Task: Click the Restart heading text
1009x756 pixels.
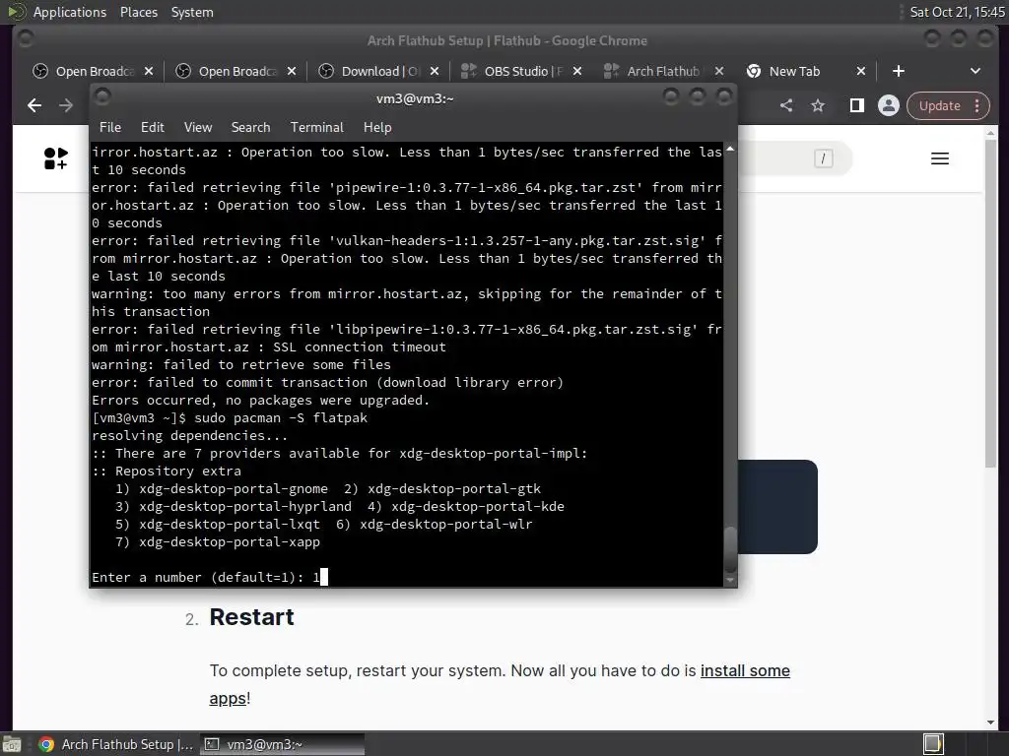Action: point(251,617)
